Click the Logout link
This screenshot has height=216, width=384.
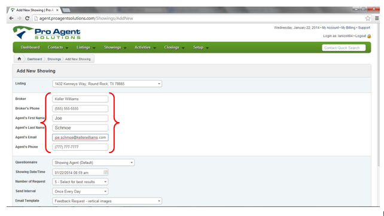click(361, 36)
